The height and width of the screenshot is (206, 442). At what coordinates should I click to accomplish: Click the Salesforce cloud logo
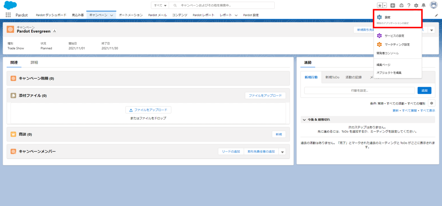[x=10, y=5]
